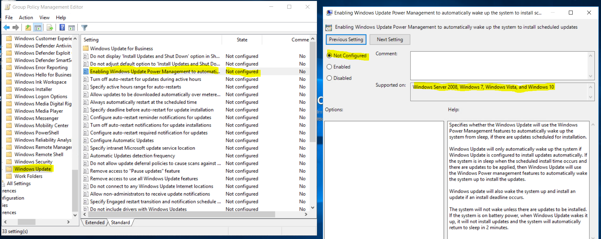Select Windows Error Reporting tree node
Image resolution: width=601 pixels, height=239 pixels.
(41, 67)
